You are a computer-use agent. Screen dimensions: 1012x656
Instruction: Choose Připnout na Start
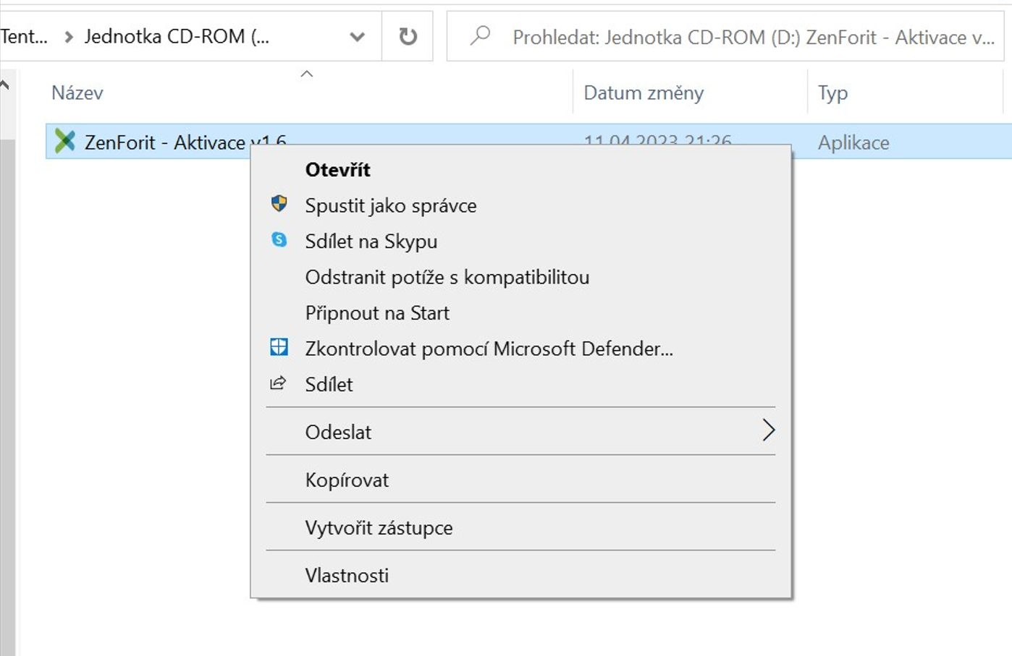521,312
